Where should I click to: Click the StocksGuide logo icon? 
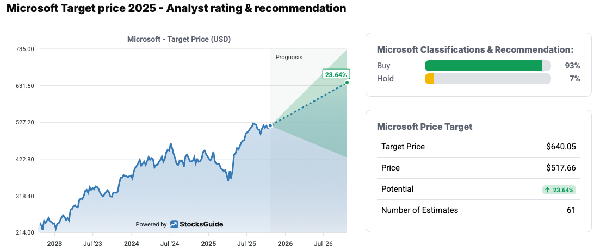(x=174, y=224)
